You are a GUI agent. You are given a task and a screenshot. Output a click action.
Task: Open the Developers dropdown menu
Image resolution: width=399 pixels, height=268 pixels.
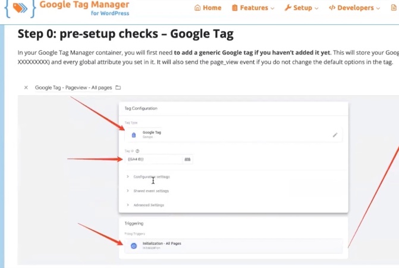point(354,8)
